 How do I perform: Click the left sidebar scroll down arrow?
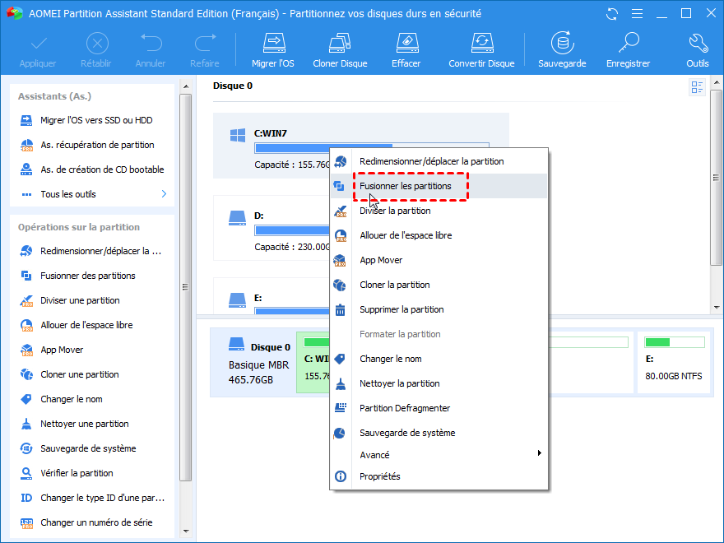point(186,531)
